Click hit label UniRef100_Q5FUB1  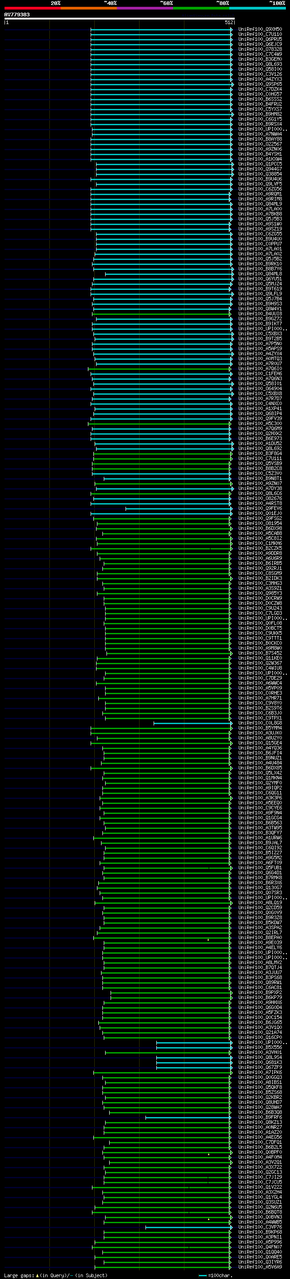tap(260, 868)
